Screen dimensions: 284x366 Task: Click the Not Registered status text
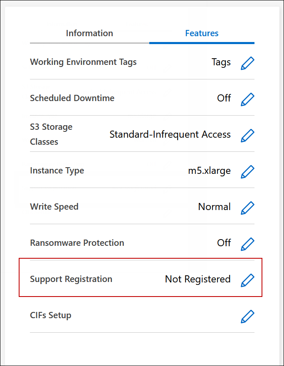tap(198, 279)
